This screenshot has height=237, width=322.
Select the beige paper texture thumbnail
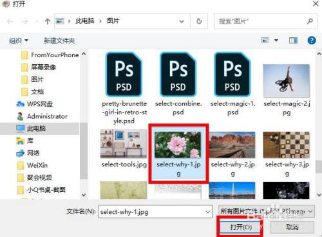(x=124, y=190)
